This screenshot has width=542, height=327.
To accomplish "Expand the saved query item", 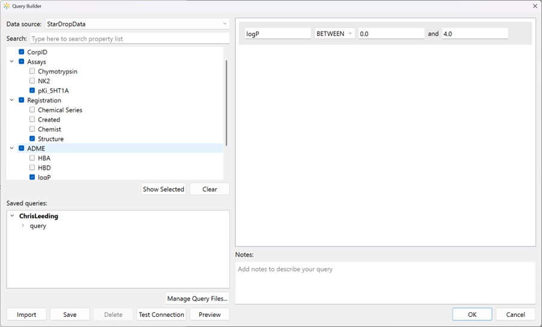I will 23,226.
